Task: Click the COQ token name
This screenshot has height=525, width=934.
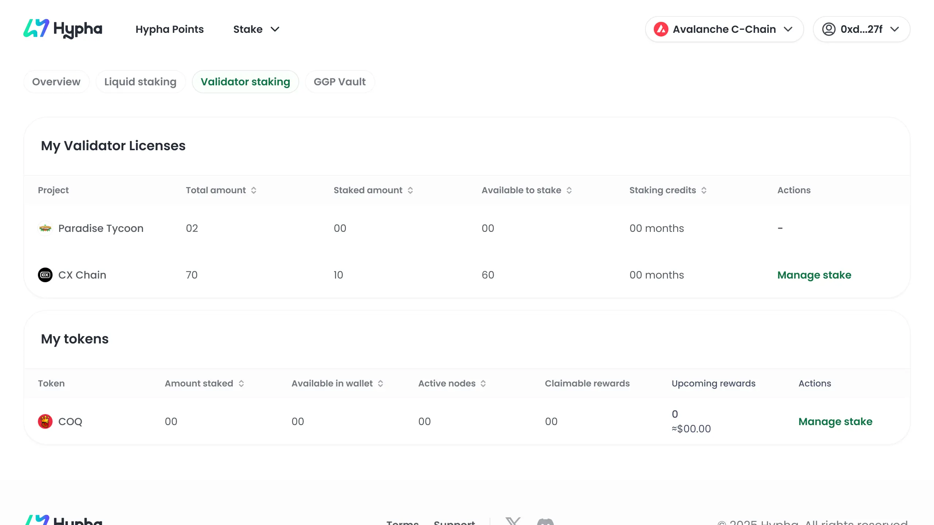Action: (70, 421)
